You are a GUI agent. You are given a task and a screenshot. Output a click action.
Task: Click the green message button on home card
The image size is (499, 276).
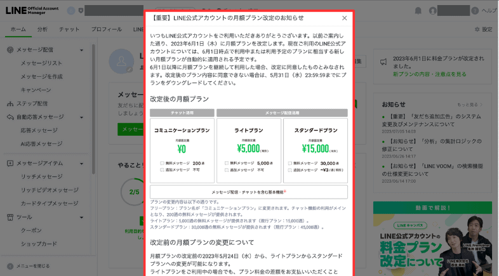[131, 129]
